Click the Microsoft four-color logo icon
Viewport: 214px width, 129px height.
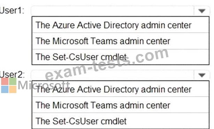[9, 85]
